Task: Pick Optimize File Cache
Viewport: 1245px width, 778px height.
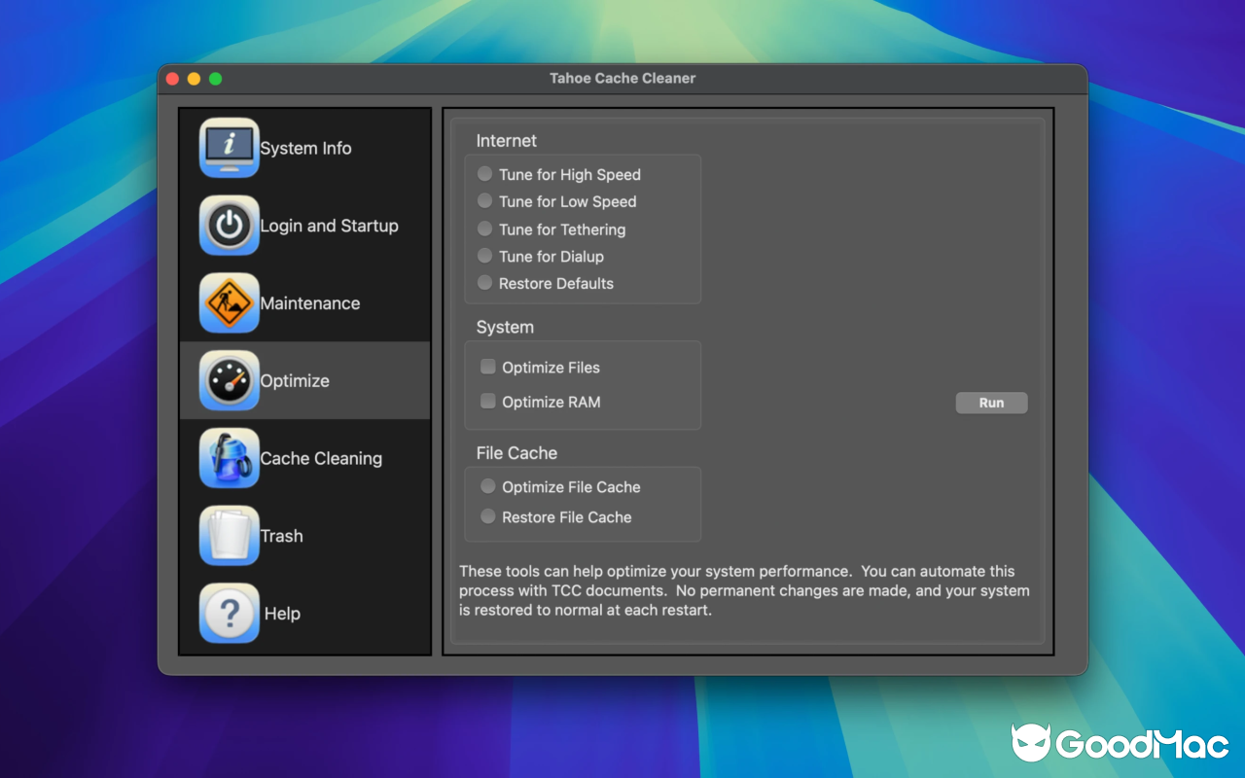Action: coord(487,485)
